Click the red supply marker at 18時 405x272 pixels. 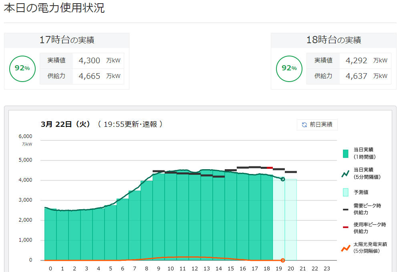(x=270, y=168)
